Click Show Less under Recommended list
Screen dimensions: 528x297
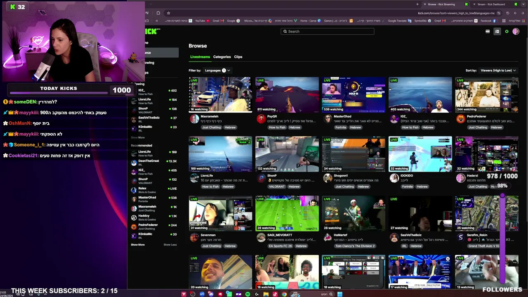point(170,245)
